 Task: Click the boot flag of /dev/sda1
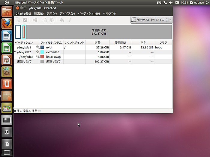tap(158, 47)
